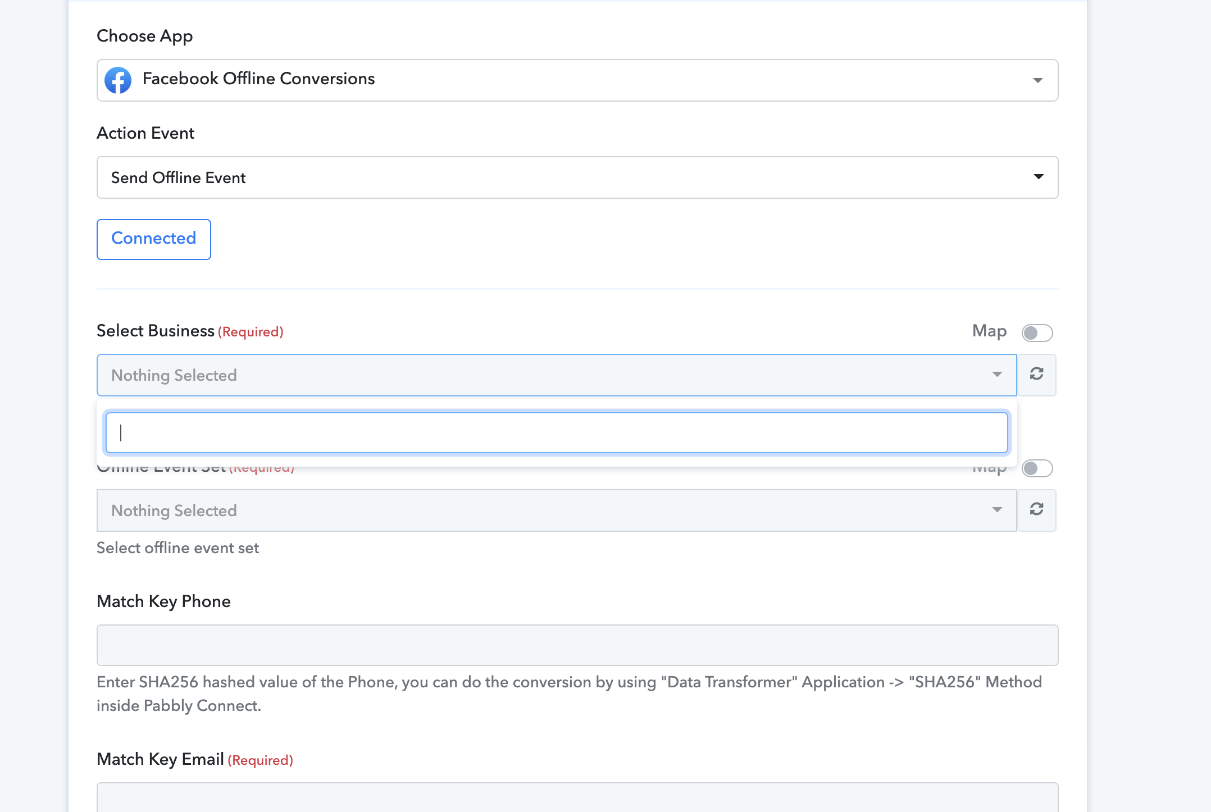Toggle the Map switch for Offline Event Set
Screen dimensions: 1211x812
coord(1037,468)
